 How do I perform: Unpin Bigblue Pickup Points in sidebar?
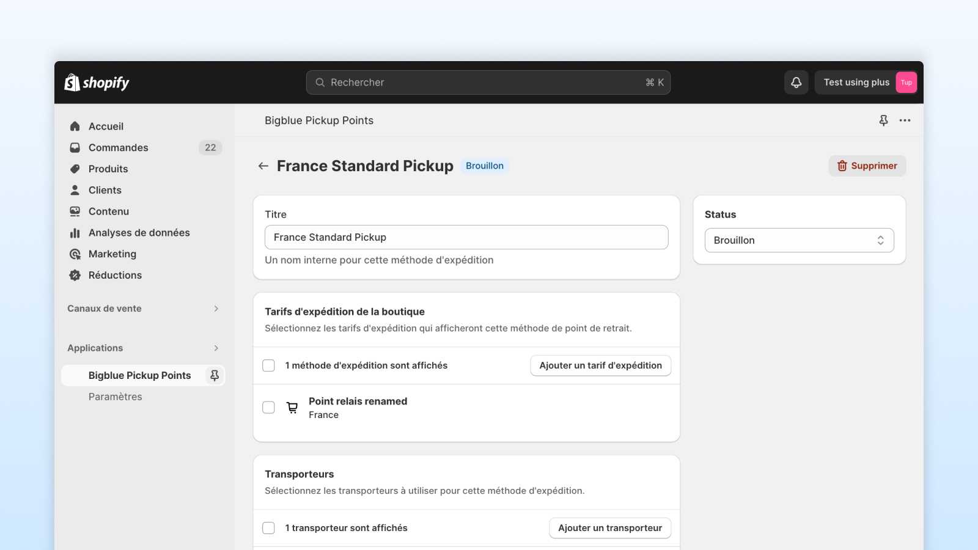point(215,375)
